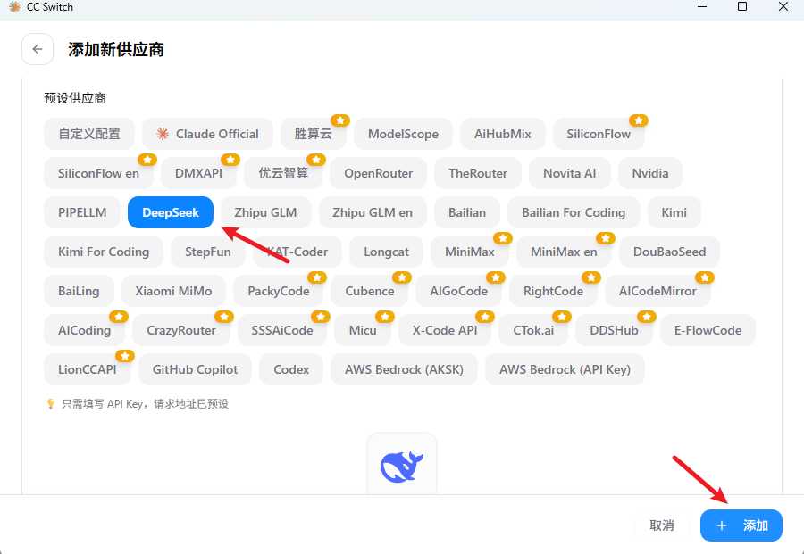
Task: Choose Zhipu GLM provider
Action: [265, 212]
